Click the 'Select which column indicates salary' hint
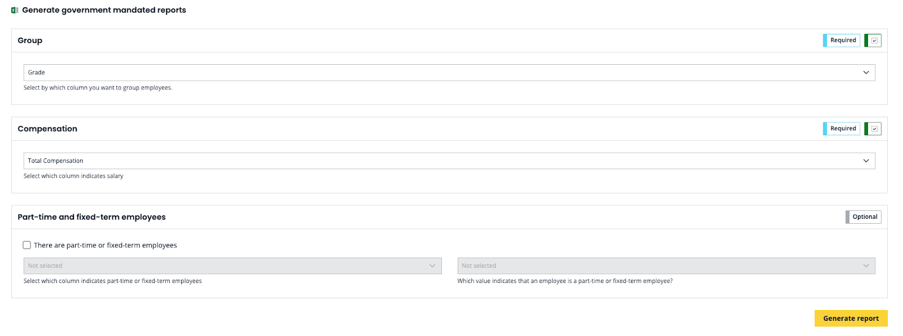 (x=73, y=176)
